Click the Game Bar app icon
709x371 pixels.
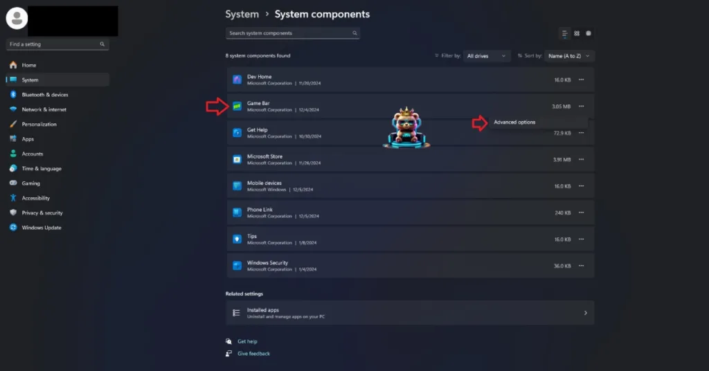237,107
